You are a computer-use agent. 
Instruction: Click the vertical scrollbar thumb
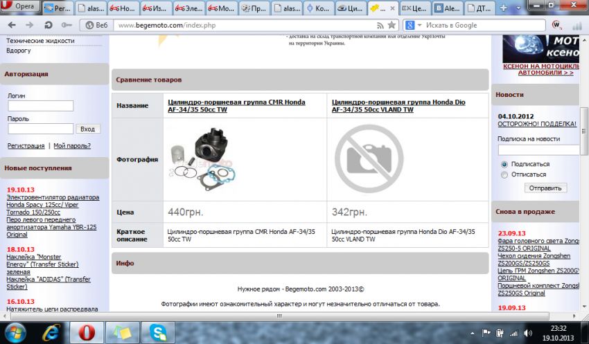[x=583, y=132]
